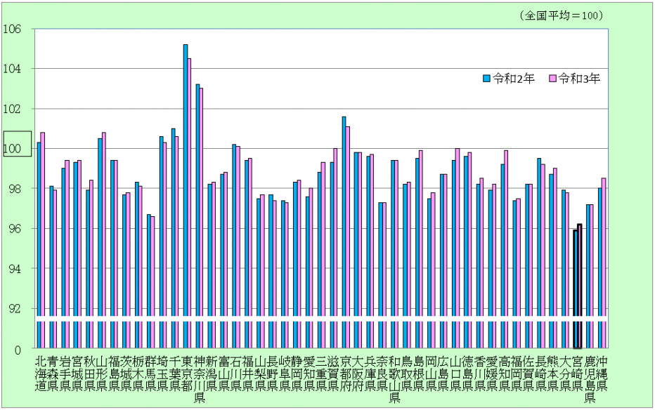Select the 令和2年 legend label
Viewport: 655px width, 410px height.
[514, 79]
